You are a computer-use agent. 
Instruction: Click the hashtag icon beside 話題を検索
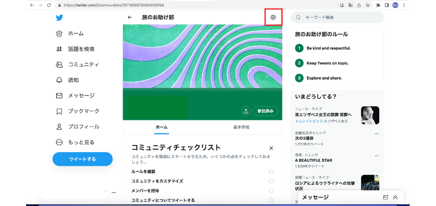click(59, 49)
